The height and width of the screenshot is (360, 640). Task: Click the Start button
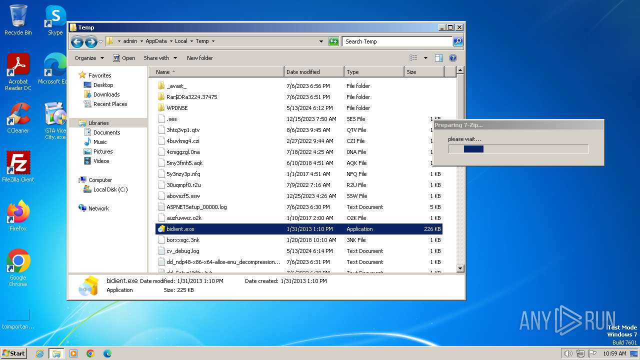[14, 353]
